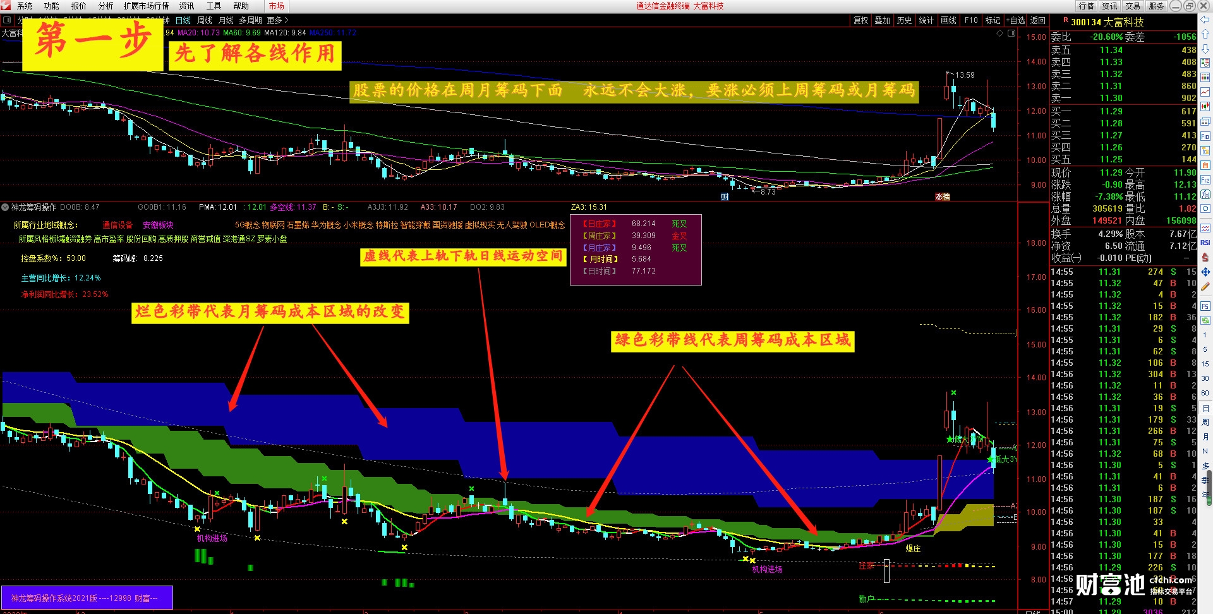The height and width of the screenshot is (614, 1213).
Task: Expand the 更多 period options
Action: click(x=277, y=20)
